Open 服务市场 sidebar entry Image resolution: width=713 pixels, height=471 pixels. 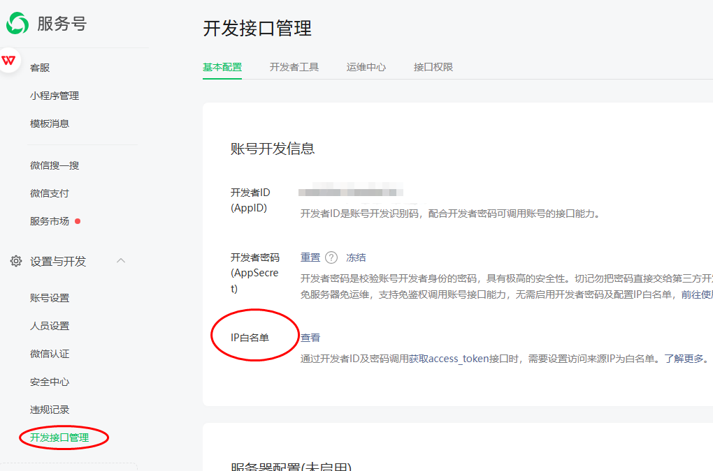[50, 221]
